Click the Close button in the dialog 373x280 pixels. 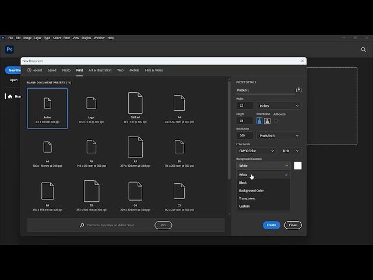[293, 225]
